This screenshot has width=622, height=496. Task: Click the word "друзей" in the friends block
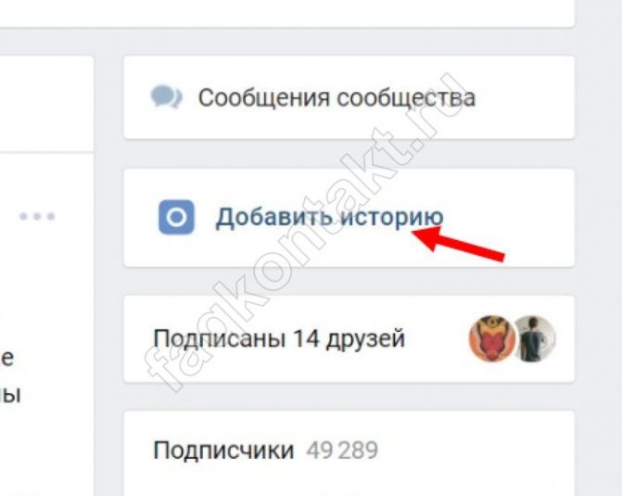[x=365, y=339]
